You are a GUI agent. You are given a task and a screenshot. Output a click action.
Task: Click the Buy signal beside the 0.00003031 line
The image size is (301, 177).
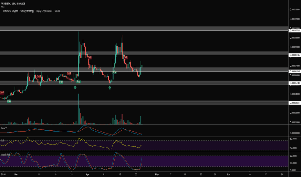coord(9,101)
